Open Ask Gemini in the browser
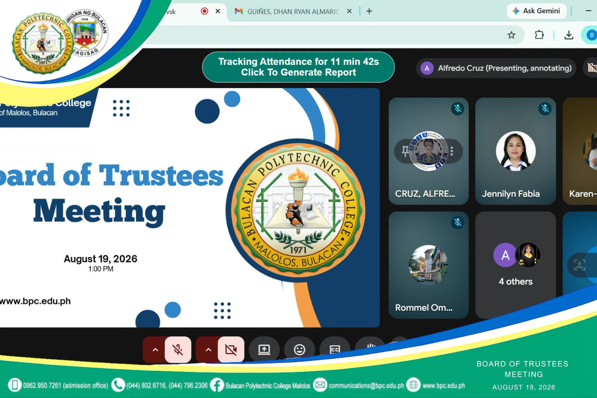 537,11
